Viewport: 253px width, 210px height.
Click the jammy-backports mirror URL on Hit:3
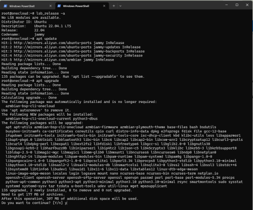(53, 51)
